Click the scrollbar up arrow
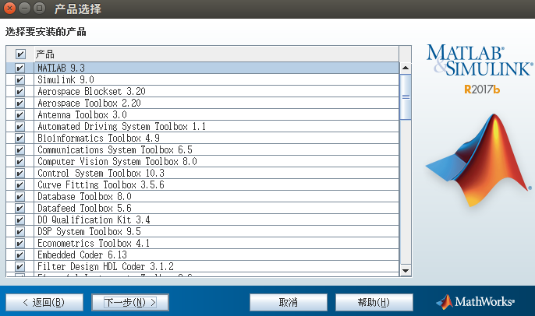This screenshot has height=316, width=535. point(406,68)
